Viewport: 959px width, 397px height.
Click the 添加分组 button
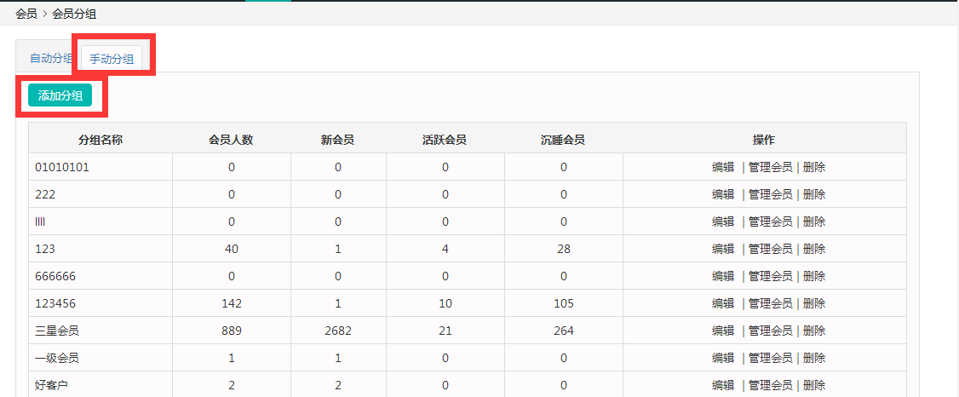[x=60, y=95]
